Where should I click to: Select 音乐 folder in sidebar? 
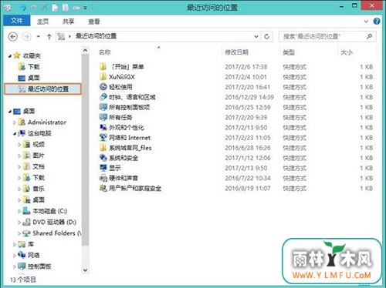click(39, 189)
